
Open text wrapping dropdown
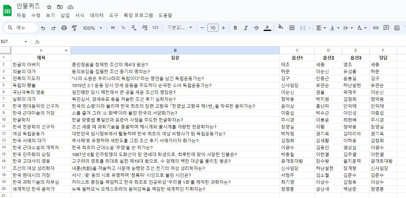coord(348,28)
